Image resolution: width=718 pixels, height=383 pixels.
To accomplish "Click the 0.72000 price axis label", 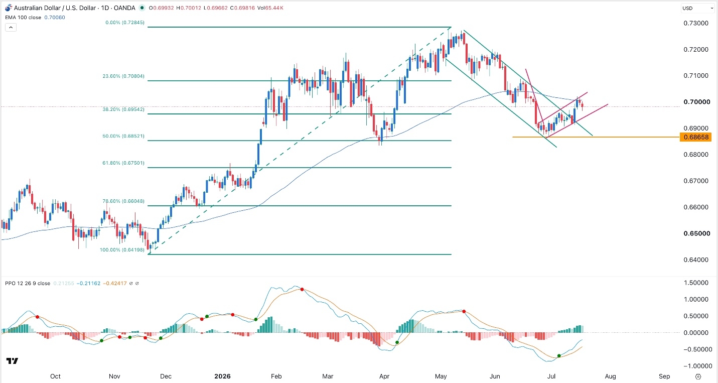I will tap(695, 49).
